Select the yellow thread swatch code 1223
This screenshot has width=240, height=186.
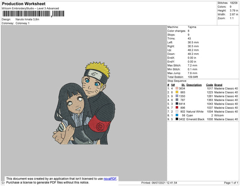click(177, 92)
